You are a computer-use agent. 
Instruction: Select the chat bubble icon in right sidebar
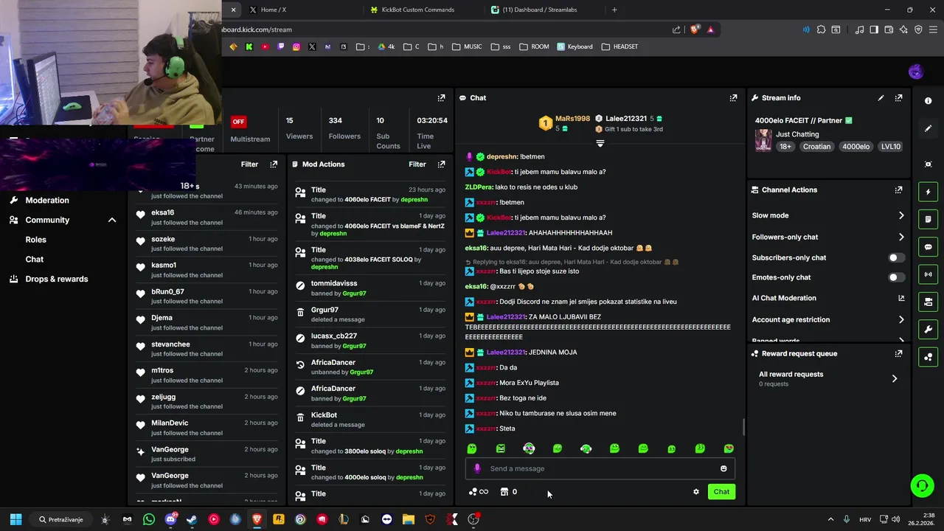tap(929, 246)
